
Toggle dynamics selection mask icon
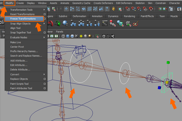point(95,9)
